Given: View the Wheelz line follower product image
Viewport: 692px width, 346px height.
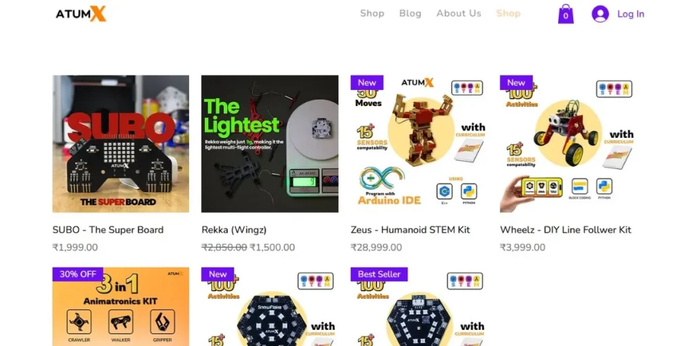Looking at the screenshot, I should 568,144.
